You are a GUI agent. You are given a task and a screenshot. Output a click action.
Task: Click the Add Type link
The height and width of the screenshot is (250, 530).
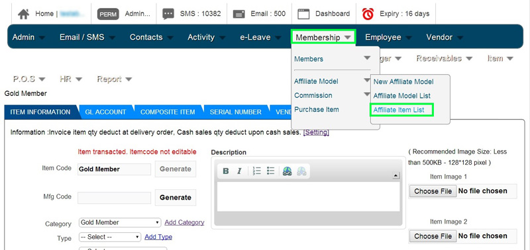click(158, 237)
